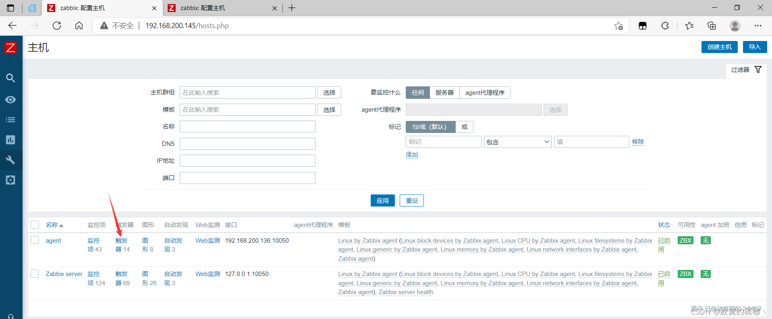Open browser settings ellipsis menu
The height and width of the screenshot is (319, 772).
tap(758, 26)
